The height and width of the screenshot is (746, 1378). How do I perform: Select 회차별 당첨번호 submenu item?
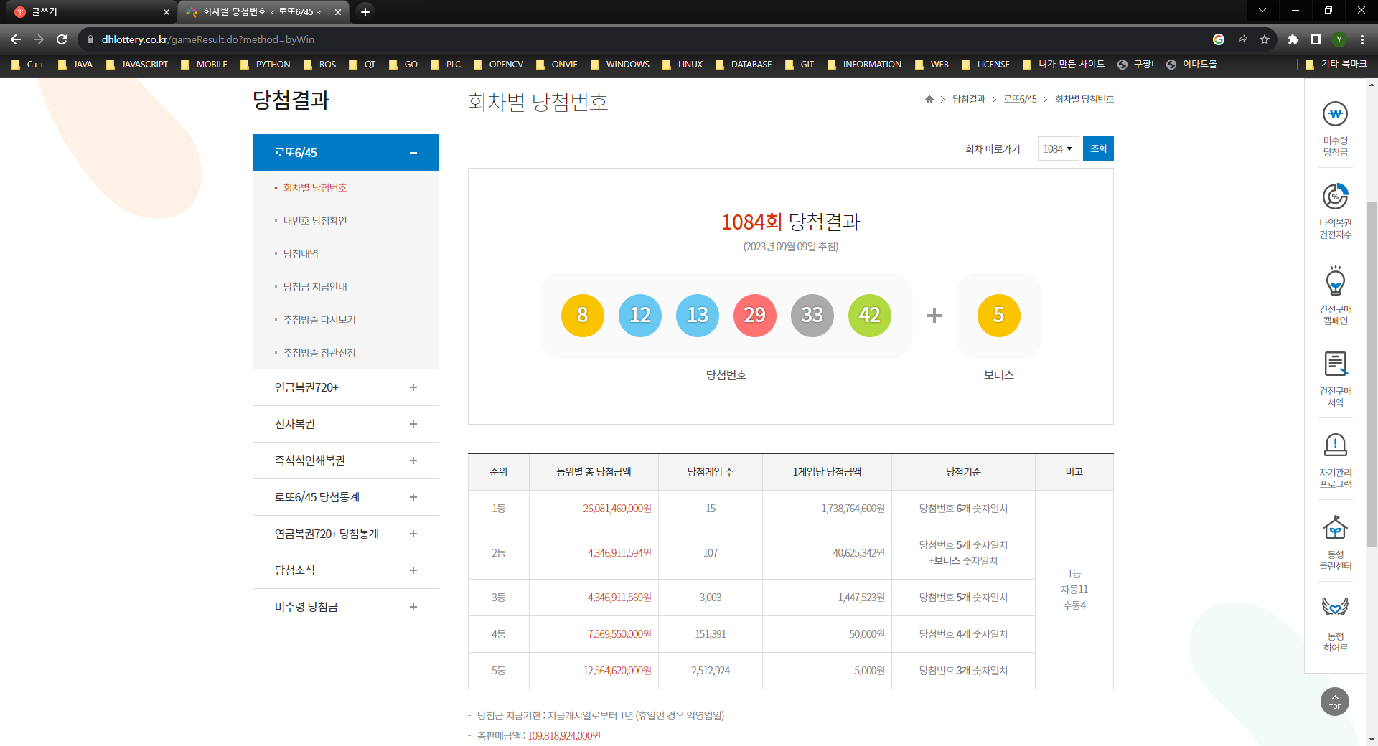point(315,188)
